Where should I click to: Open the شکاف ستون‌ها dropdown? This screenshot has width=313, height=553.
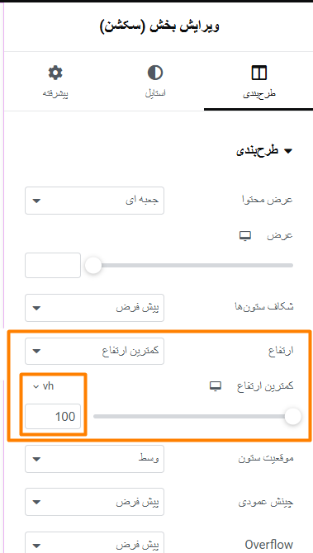[x=95, y=308]
